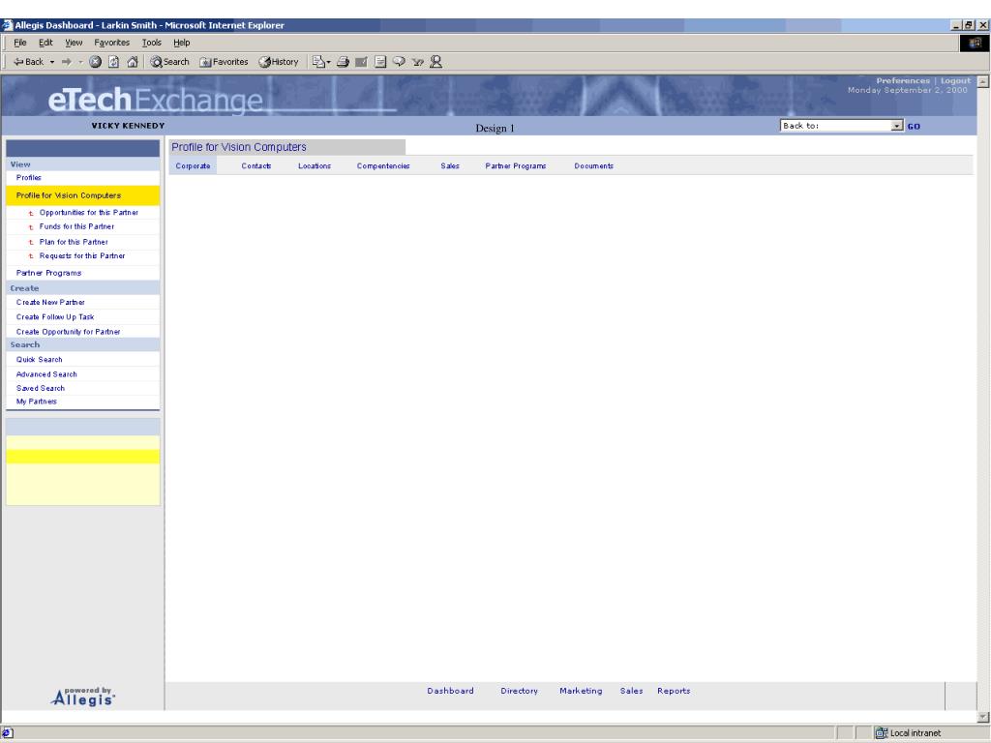Go to Dashboard in footer navigation
991x743 pixels.
(x=450, y=691)
